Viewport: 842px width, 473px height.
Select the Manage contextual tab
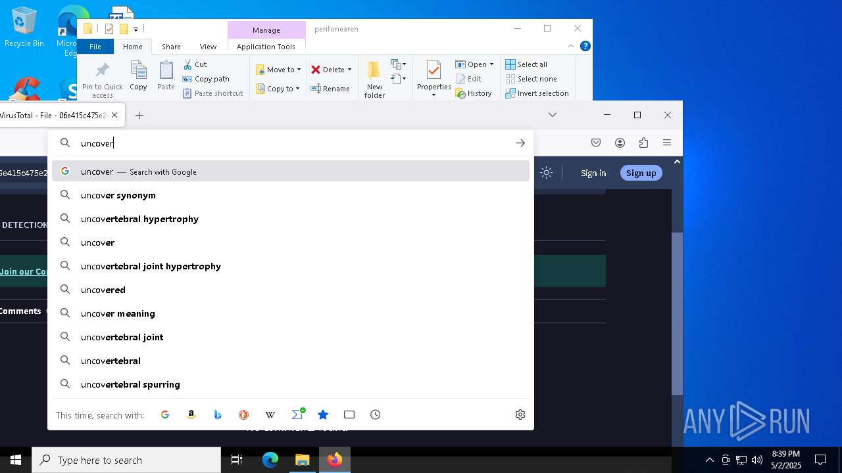(266, 30)
